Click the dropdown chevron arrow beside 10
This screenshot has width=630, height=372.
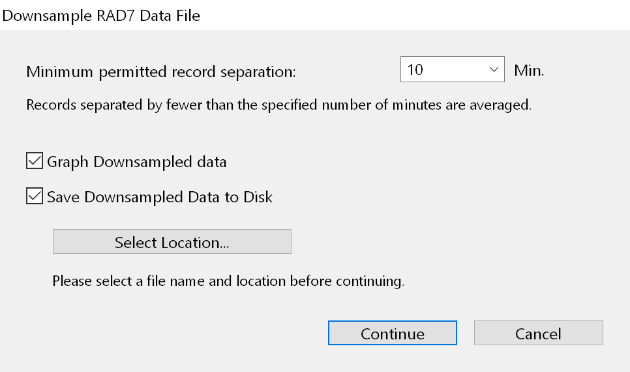[x=492, y=70]
